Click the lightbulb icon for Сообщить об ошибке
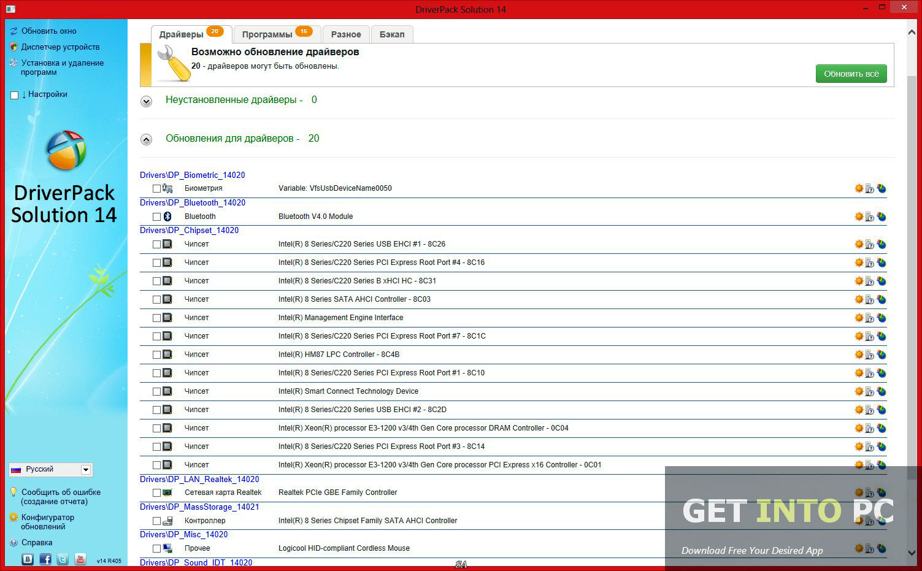This screenshot has width=922, height=571. [14, 492]
